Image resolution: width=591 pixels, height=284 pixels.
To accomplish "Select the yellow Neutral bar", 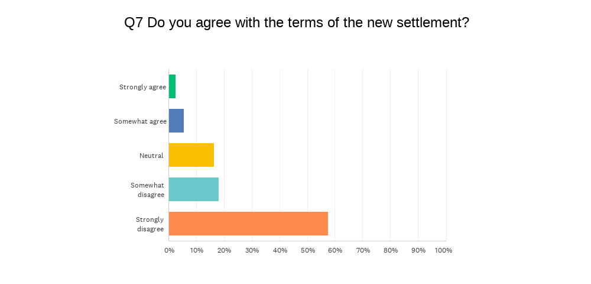I will [x=191, y=155].
